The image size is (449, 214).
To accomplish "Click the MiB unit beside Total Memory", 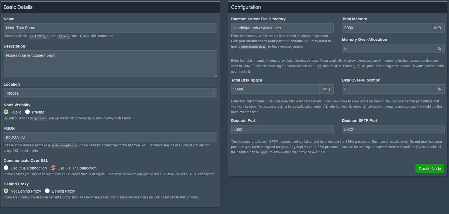I will pyautogui.click(x=438, y=28).
